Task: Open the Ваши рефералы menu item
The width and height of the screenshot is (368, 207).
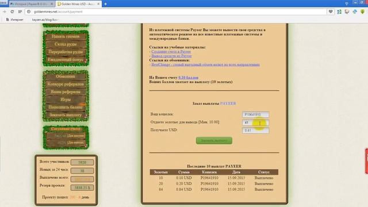Action: click(66, 92)
